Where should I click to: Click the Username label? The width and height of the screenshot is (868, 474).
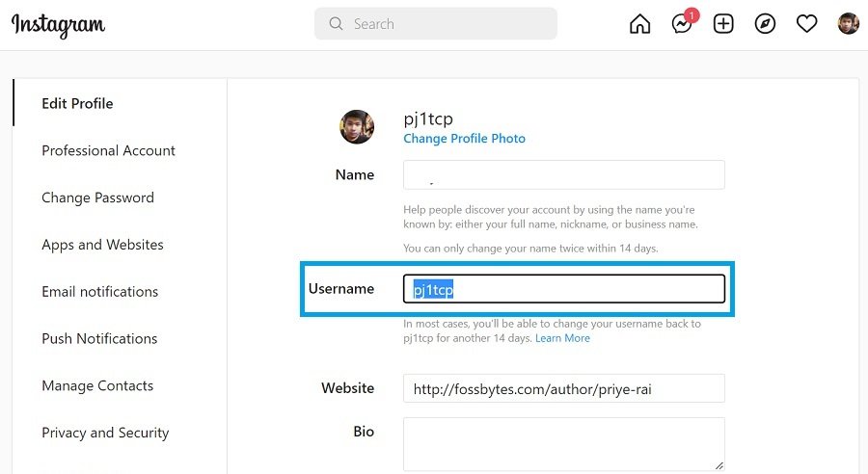pyautogui.click(x=341, y=289)
